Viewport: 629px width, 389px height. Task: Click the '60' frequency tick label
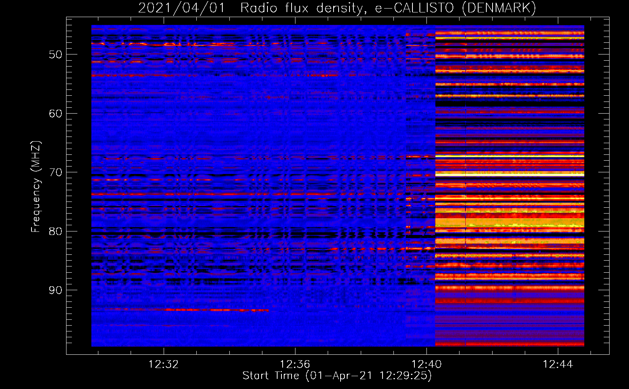[56, 114]
